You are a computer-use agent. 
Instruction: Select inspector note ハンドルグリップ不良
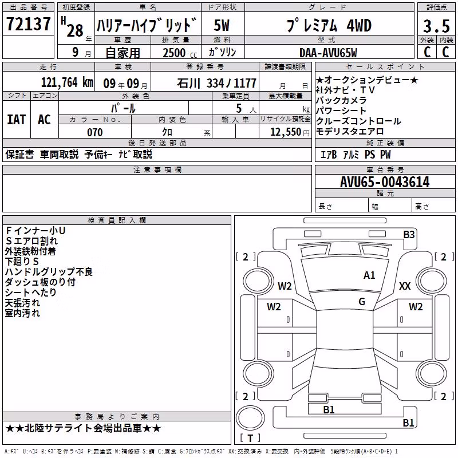click(49, 272)
